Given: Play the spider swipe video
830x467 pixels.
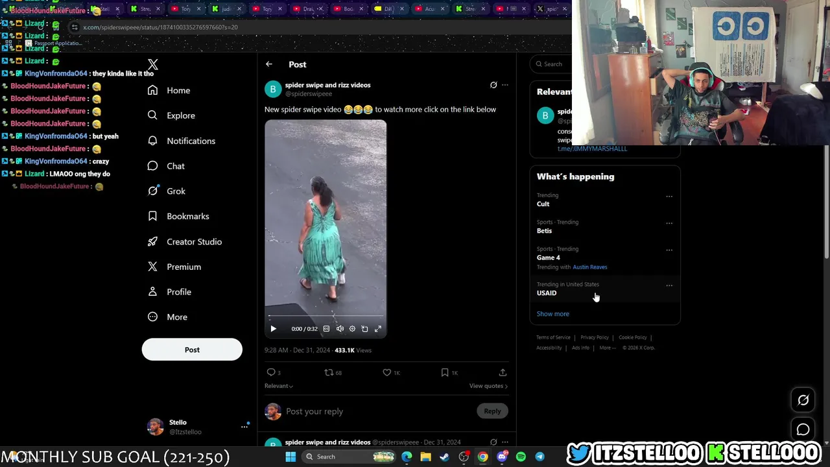Looking at the screenshot, I should coord(273,329).
